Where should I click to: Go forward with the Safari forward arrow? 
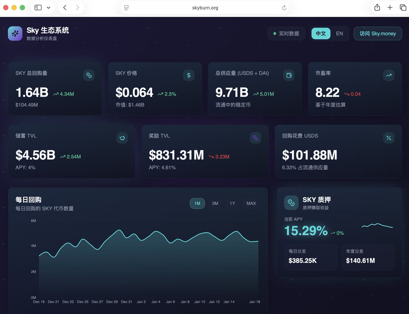point(78,7)
